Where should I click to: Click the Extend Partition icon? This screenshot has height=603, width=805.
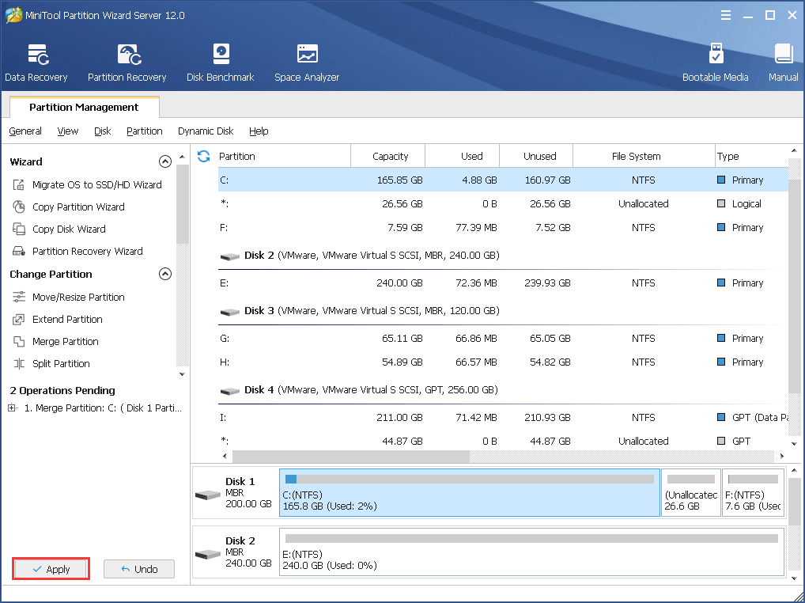click(19, 320)
